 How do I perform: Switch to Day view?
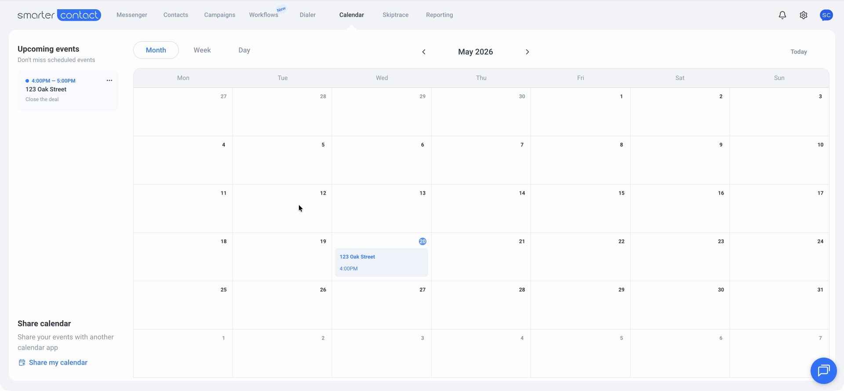pos(244,50)
